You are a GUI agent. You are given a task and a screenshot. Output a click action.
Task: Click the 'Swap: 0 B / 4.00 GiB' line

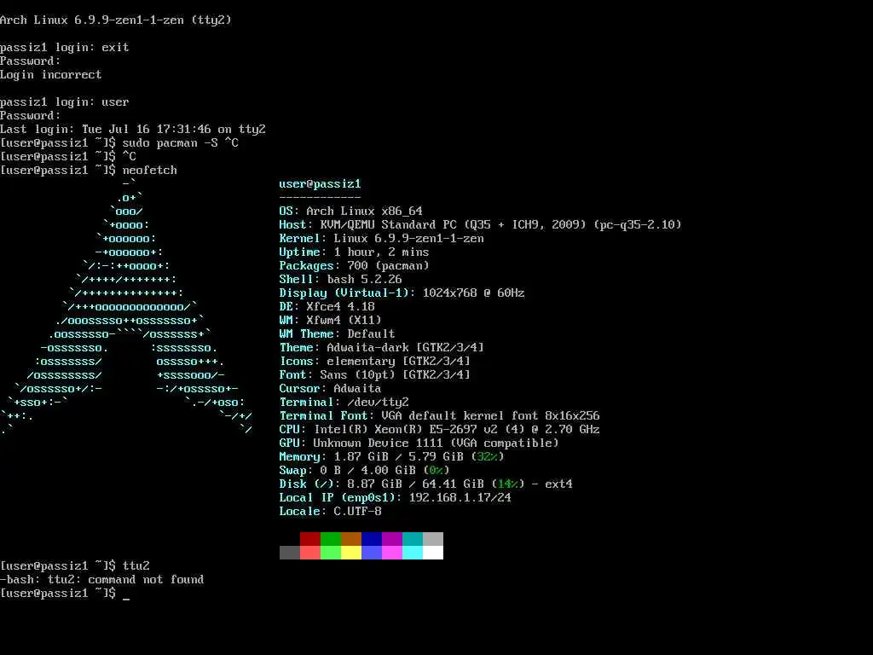(x=365, y=471)
